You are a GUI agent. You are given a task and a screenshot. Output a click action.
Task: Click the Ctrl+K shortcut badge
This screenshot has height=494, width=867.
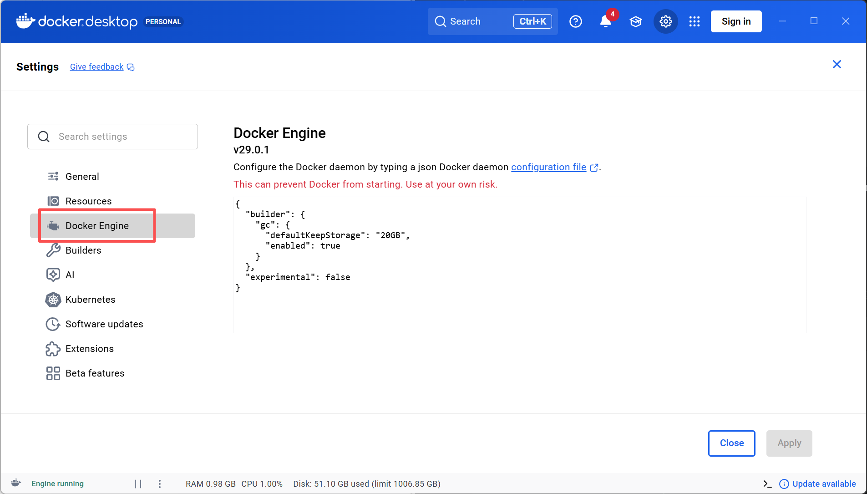[532, 21]
